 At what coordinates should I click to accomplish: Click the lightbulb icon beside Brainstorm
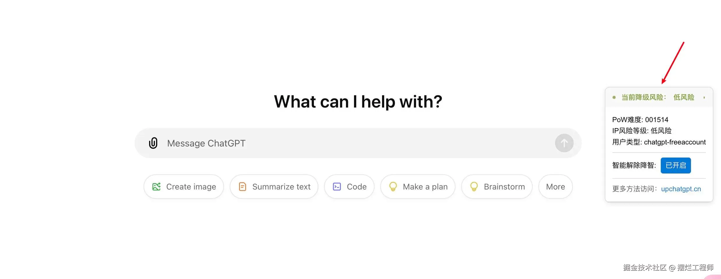pos(474,187)
